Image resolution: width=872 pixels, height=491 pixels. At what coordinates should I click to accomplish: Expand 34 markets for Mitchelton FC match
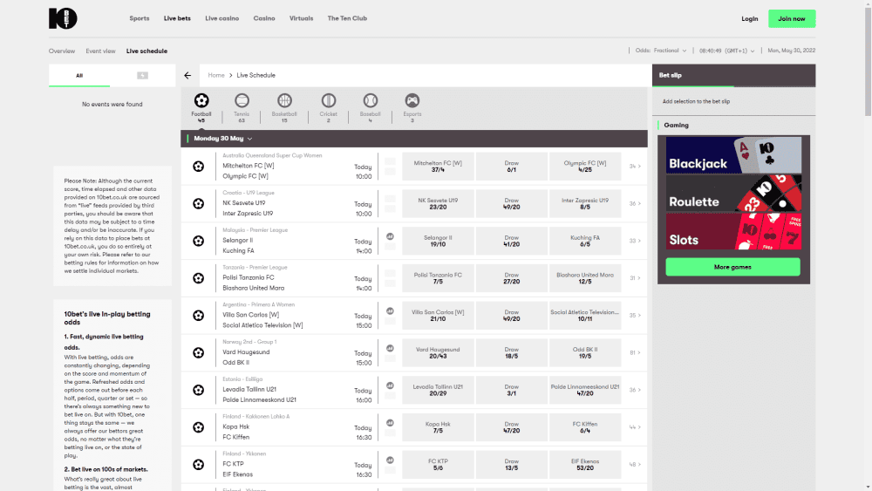tap(635, 167)
